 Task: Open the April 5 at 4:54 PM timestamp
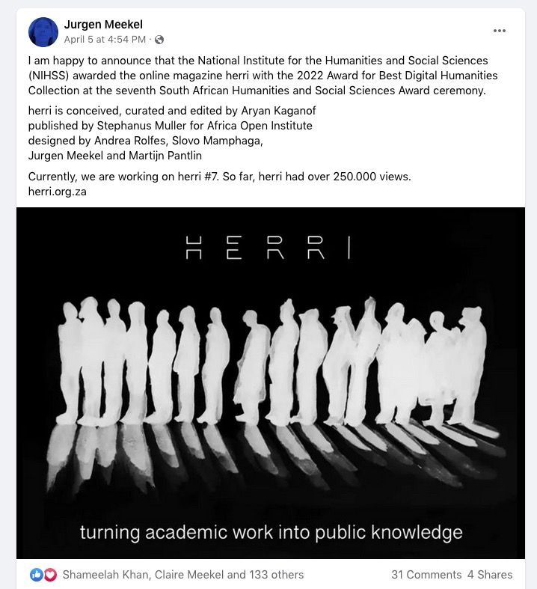105,40
